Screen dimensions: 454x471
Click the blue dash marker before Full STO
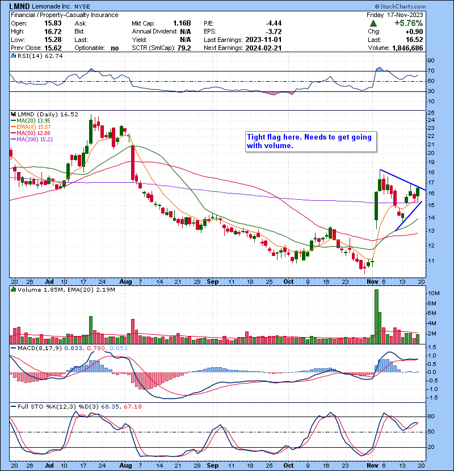13,407
